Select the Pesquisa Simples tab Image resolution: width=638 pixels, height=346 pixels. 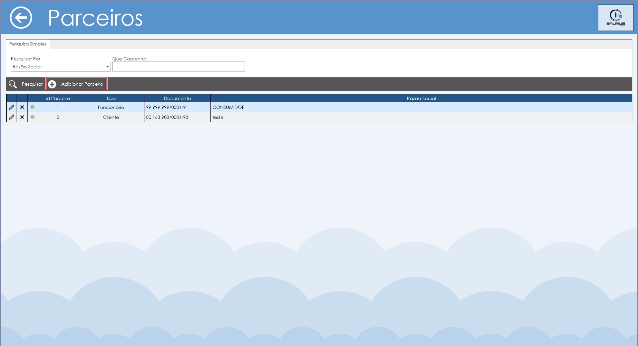(x=28, y=44)
